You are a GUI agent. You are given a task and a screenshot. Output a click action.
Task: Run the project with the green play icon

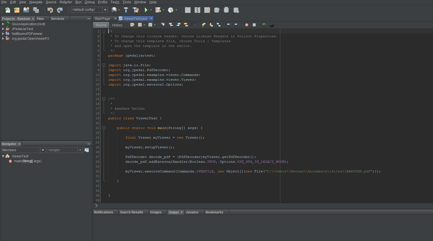(146, 10)
